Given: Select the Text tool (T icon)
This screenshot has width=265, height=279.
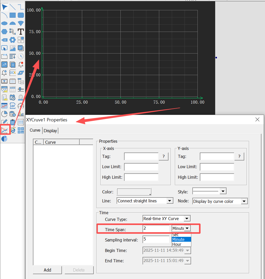Looking at the screenshot, I should point(21,32).
